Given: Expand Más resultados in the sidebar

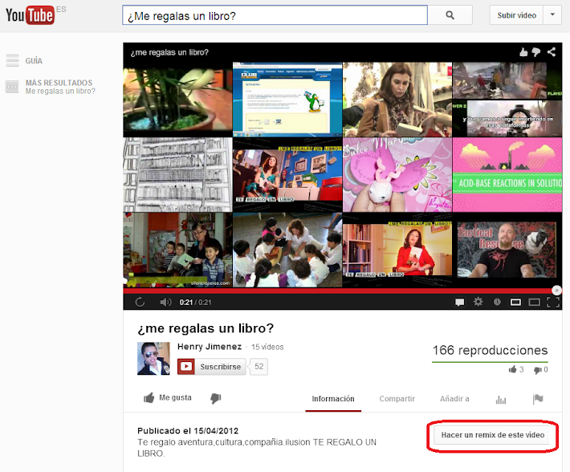Looking at the screenshot, I should (x=59, y=83).
